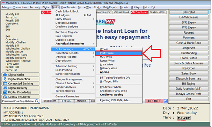
Task: Expand the Entry Books submenu arrow
Action: point(94,19)
